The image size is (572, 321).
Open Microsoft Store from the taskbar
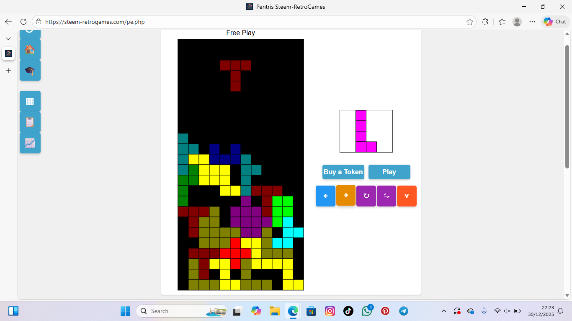point(311,311)
